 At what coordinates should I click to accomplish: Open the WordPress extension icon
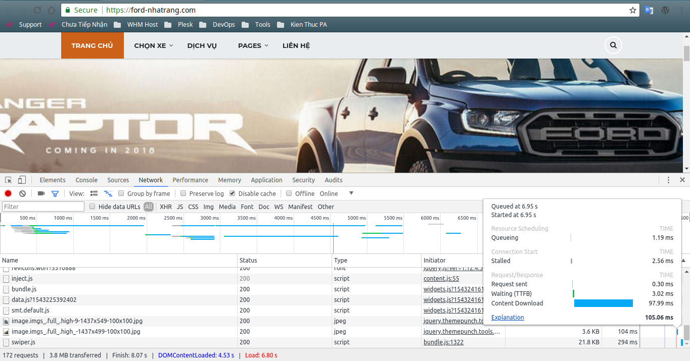point(666,10)
